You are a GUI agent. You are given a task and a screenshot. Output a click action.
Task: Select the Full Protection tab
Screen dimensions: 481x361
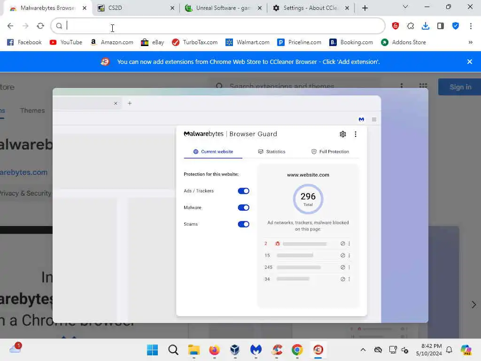click(330, 152)
